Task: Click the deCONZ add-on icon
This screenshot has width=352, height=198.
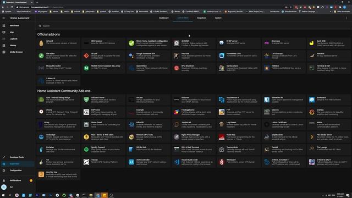Action: [x=177, y=43]
